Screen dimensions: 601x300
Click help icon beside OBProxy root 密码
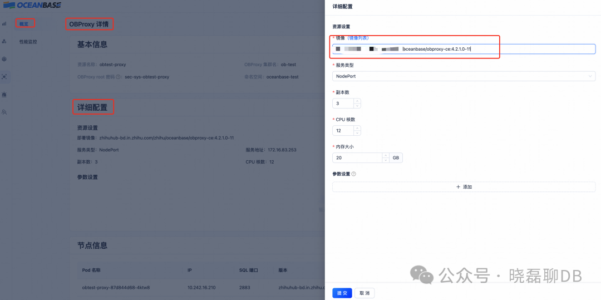coord(119,77)
